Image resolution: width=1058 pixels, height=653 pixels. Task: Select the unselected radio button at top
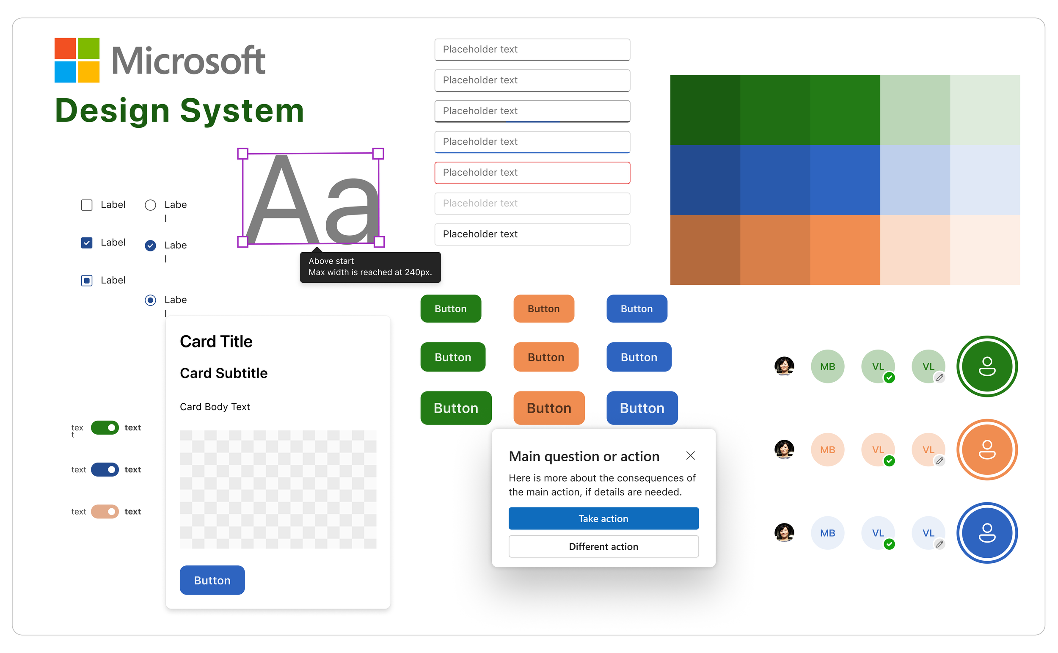coord(150,205)
